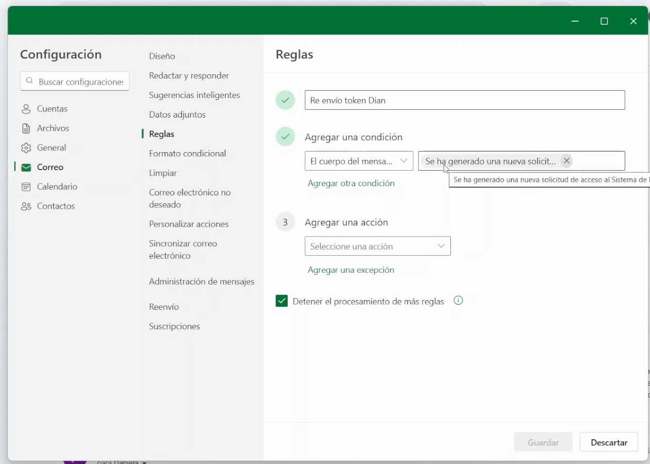Screen dimensions: 650x464
Task: Uncheck Detener el procesamiento de más reglas
Action: click(x=282, y=301)
